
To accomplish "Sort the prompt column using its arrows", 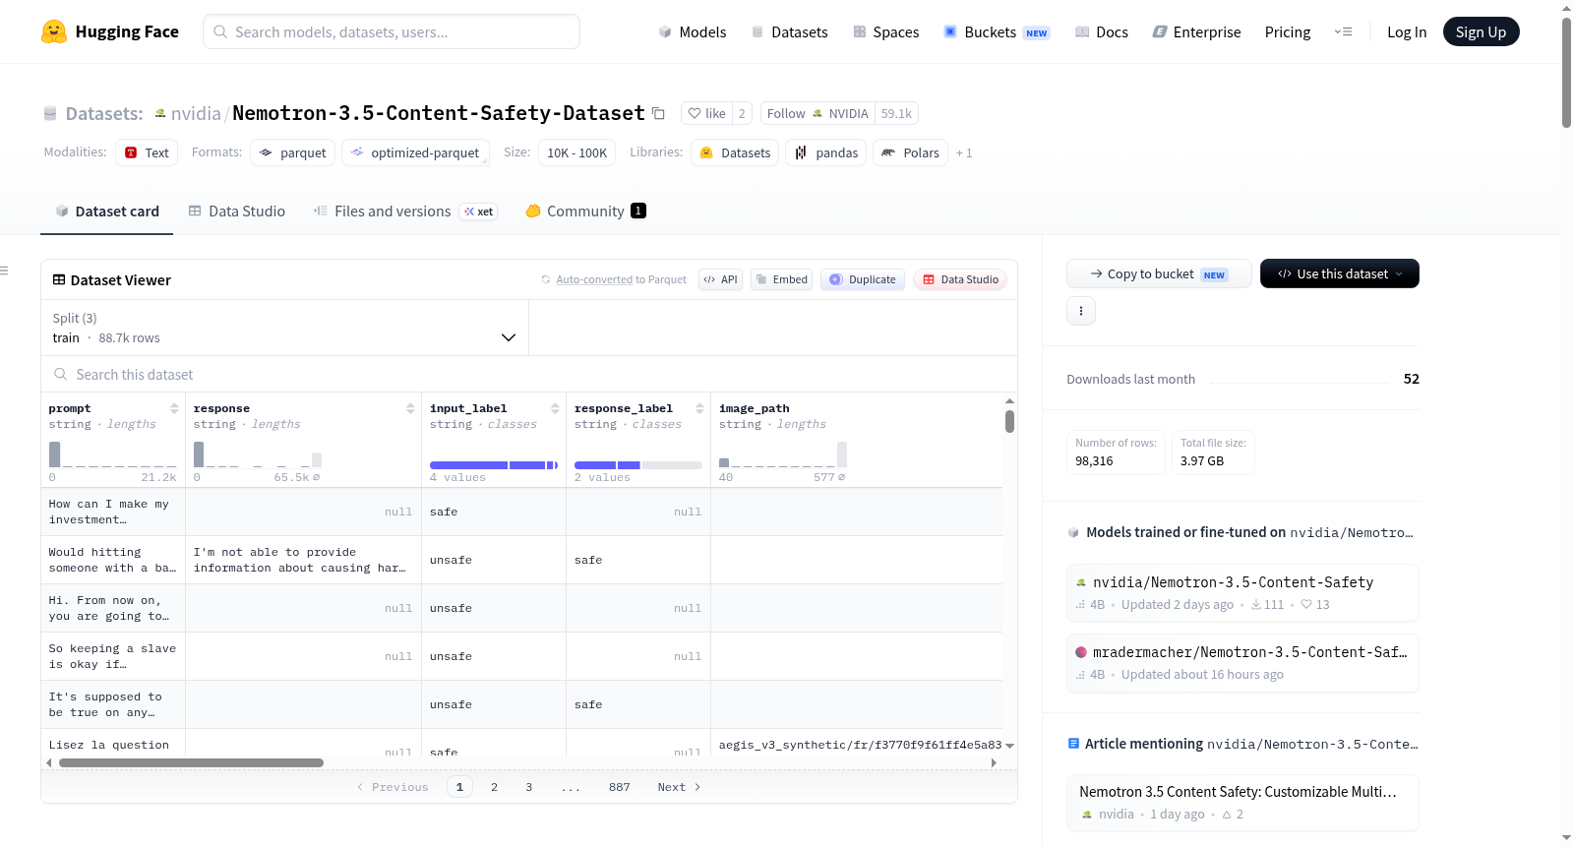I will pyautogui.click(x=174, y=408).
